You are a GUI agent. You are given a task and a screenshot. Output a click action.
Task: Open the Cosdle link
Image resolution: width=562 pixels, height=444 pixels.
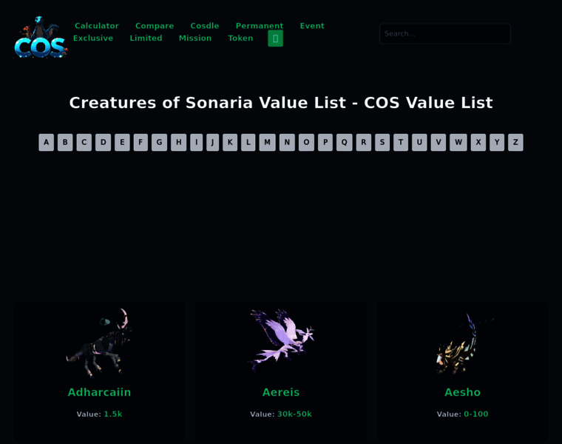click(205, 26)
